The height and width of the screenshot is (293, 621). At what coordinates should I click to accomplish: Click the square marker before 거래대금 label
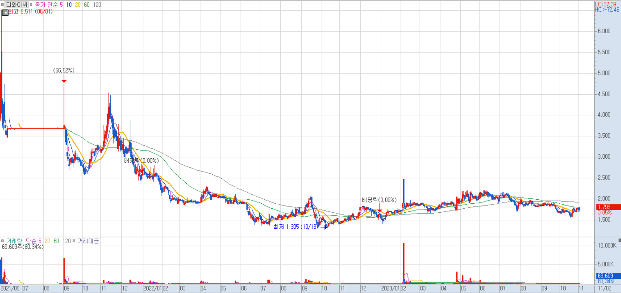pyautogui.click(x=74, y=241)
